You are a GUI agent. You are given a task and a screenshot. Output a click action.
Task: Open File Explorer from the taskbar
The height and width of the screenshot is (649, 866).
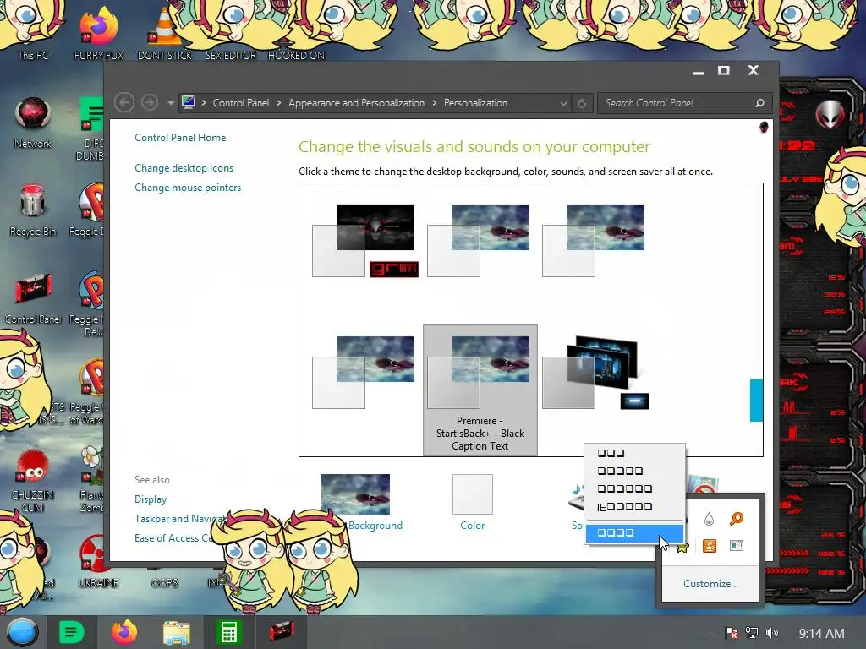tap(176, 633)
